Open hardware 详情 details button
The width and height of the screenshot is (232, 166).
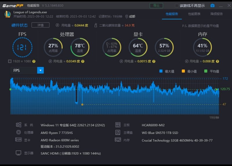pos(40,25)
